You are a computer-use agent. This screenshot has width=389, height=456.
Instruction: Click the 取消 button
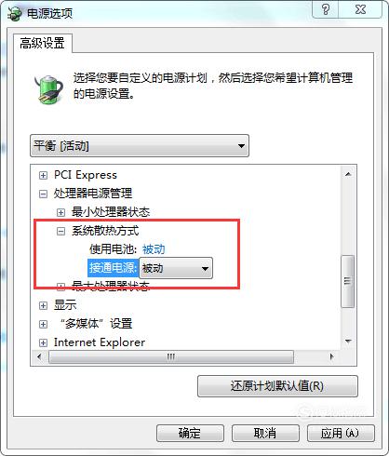click(265, 433)
